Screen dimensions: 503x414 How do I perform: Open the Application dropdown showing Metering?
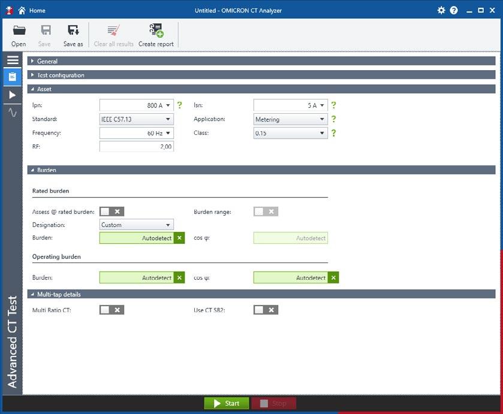(290, 119)
